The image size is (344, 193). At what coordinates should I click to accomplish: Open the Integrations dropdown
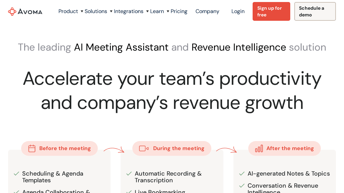129,11
